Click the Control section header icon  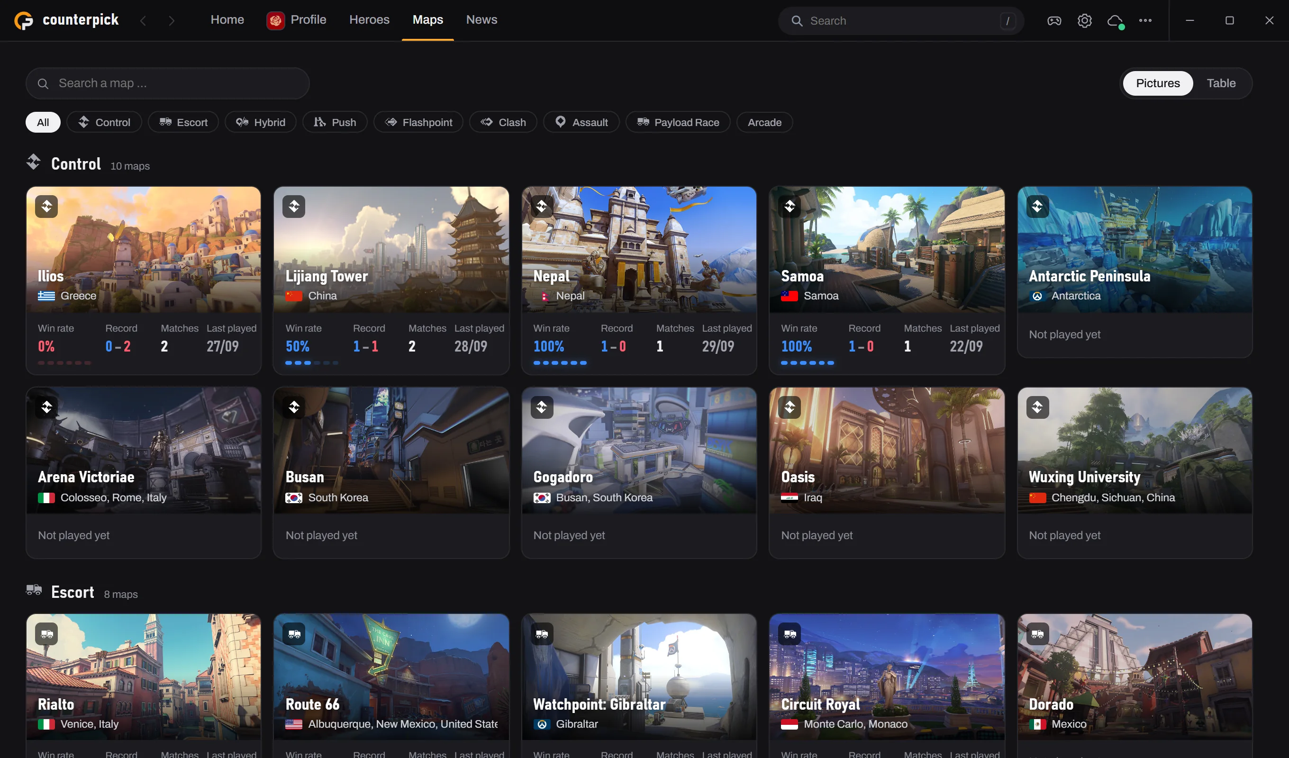pos(33,162)
